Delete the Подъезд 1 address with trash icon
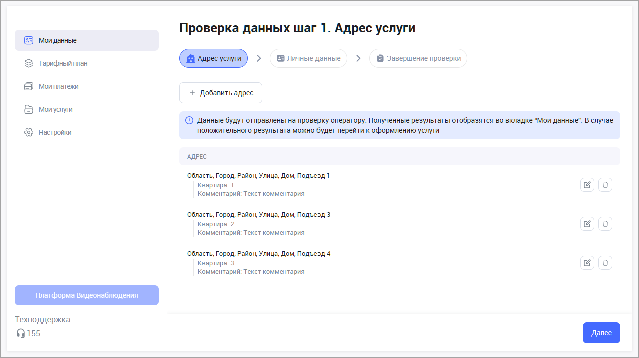The width and height of the screenshot is (639, 358). tap(605, 185)
